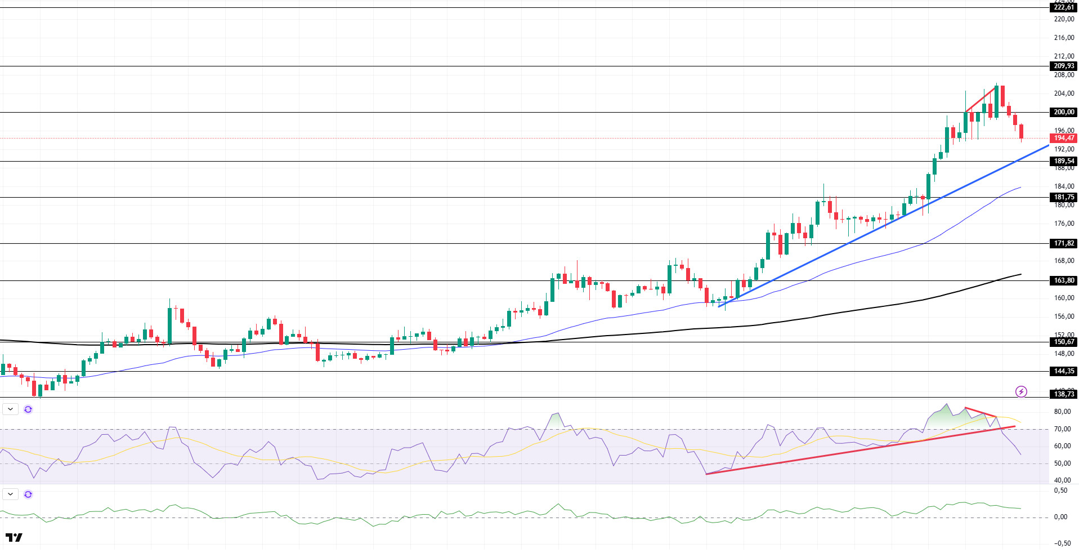
Task: Click the last red candlestick on the chart
Action: tap(1021, 132)
